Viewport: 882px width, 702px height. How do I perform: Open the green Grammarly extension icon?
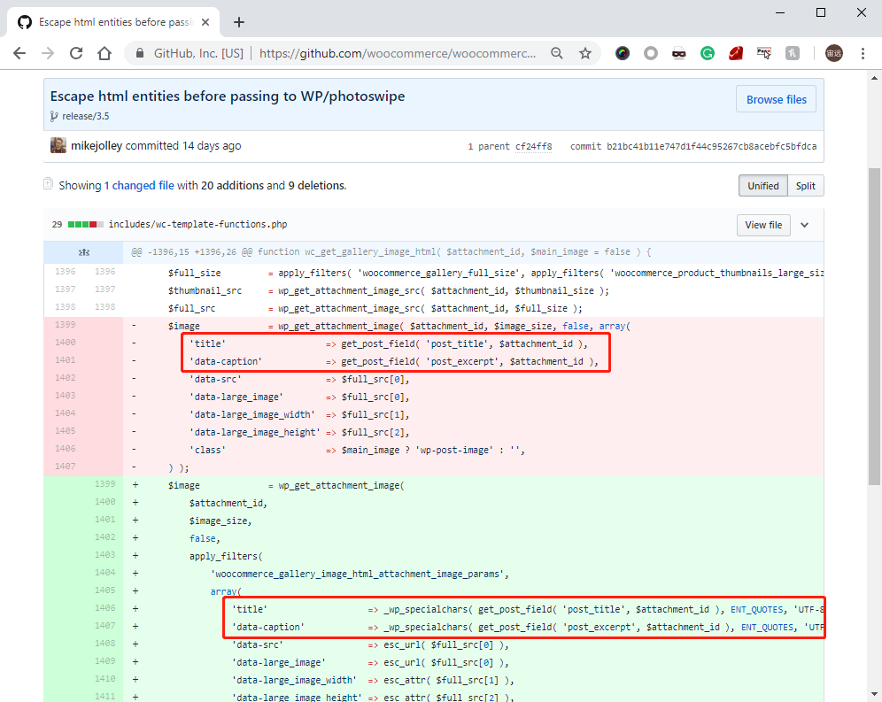point(707,53)
